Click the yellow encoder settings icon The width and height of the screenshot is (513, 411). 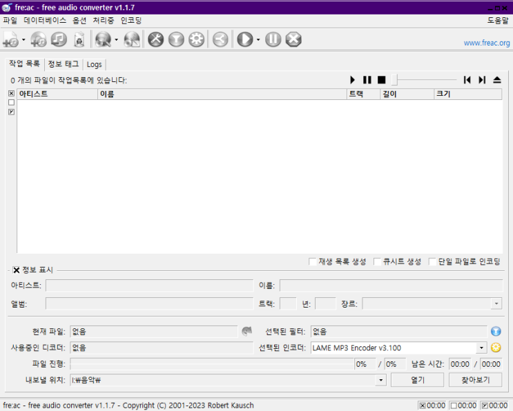coord(496,348)
